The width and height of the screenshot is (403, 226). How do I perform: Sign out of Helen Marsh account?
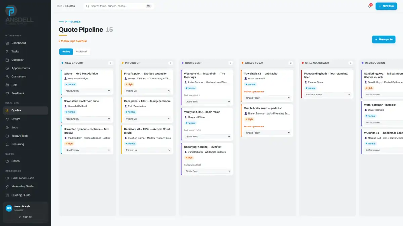click(26, 217)
